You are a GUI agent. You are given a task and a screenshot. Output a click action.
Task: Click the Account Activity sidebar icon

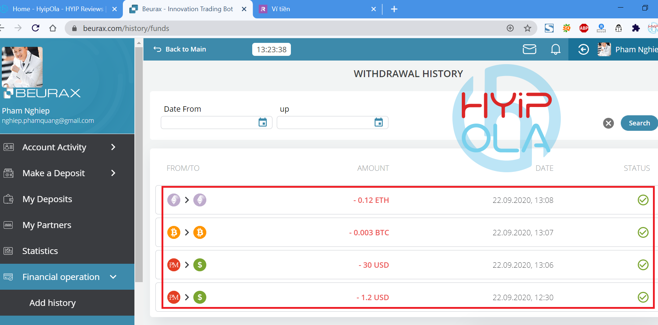(9, 147)
